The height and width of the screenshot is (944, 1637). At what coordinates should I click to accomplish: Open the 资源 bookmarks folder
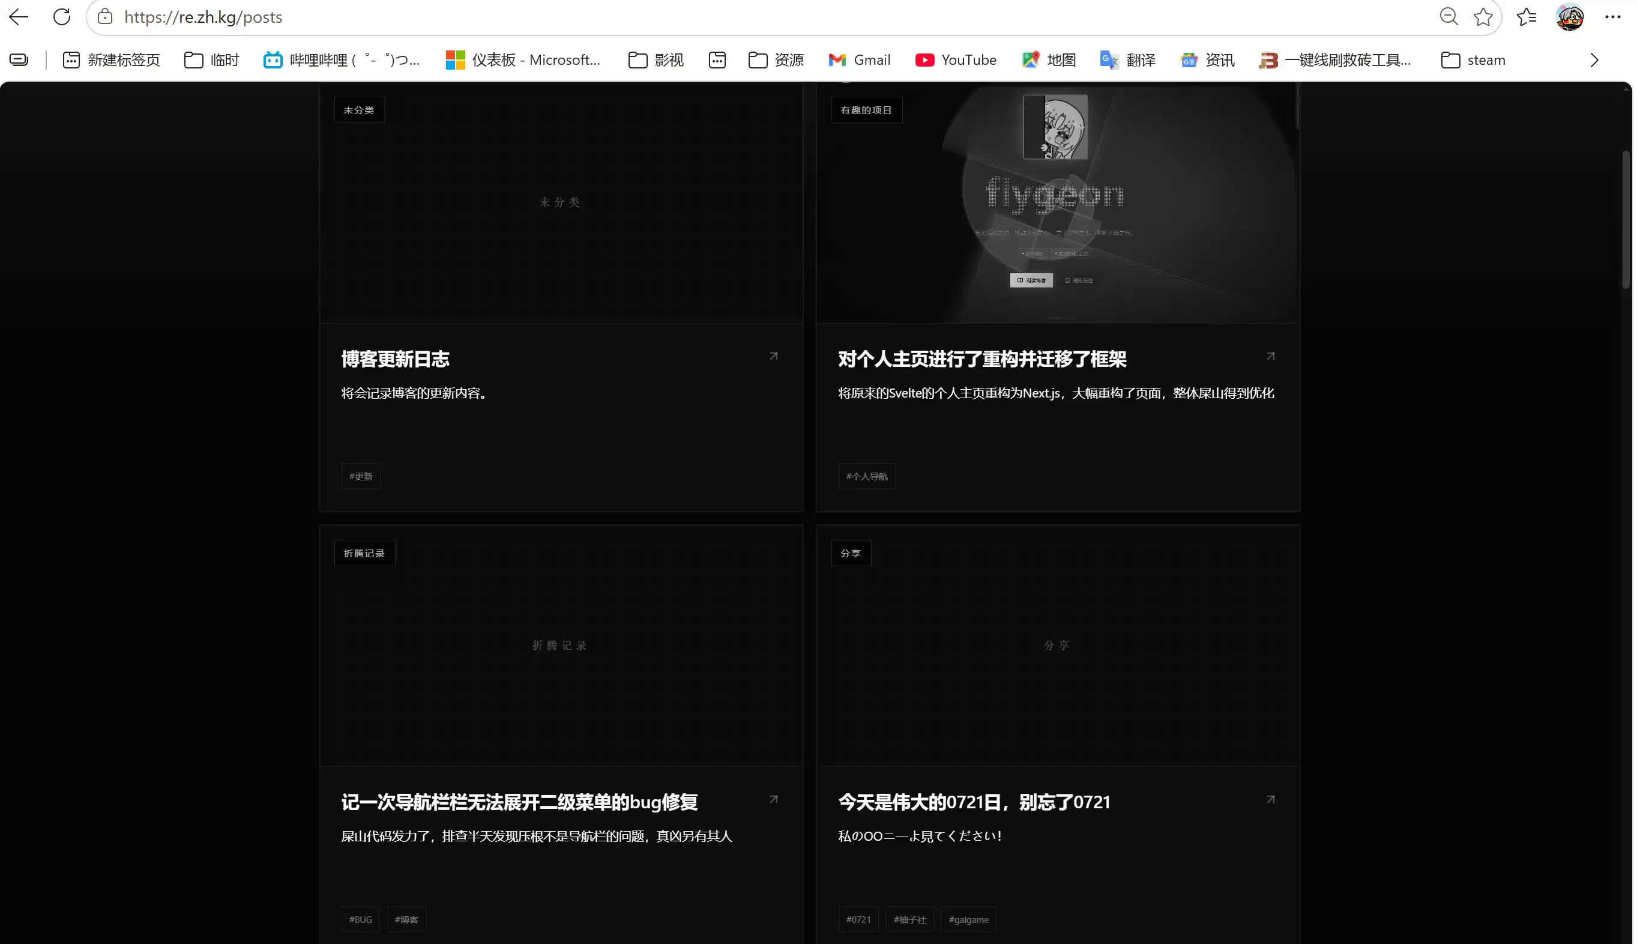pyautogui.click(x=776, y=59)
